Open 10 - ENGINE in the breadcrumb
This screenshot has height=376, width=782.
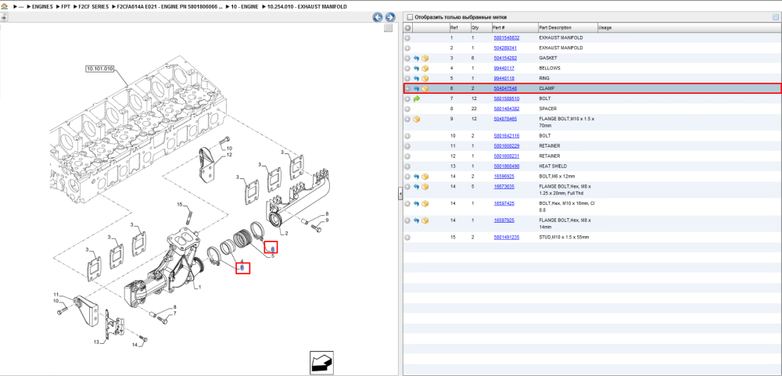point(244,7)
